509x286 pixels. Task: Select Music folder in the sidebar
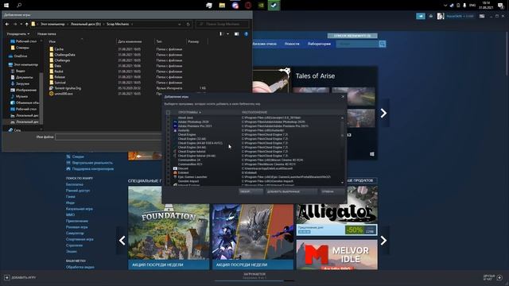21,96
